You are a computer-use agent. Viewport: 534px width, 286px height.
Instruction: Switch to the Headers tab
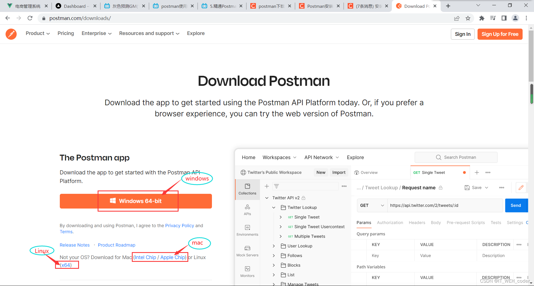[x=417, y=222]
